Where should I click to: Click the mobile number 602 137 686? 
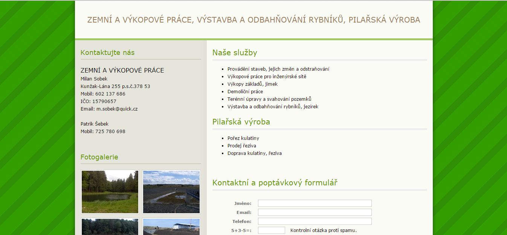[110, 94]
